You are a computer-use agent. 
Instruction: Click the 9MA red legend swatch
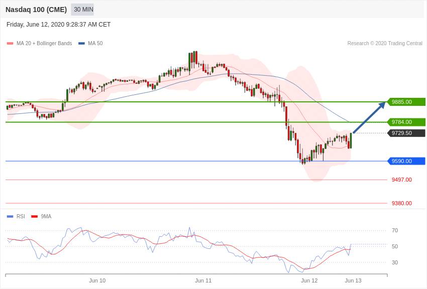pyautogui.click(x=34, y=216)
